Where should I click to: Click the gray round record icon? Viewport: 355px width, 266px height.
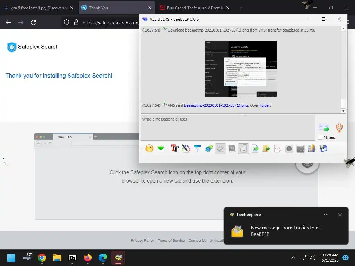tap(289, 149)
